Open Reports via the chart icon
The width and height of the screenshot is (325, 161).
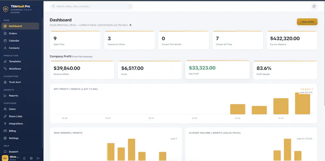tap(5, 96)
